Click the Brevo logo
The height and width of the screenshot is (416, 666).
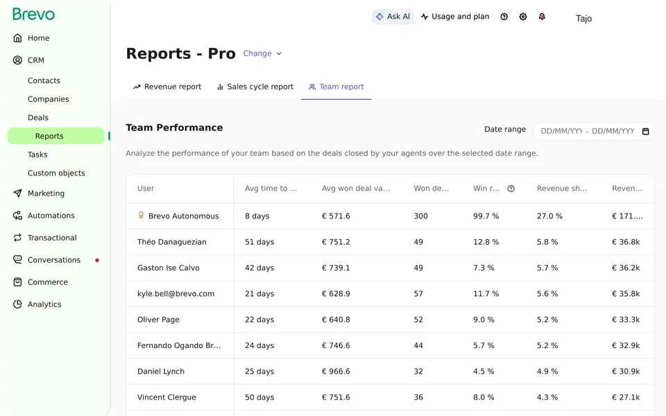click(x=33, y=15)
